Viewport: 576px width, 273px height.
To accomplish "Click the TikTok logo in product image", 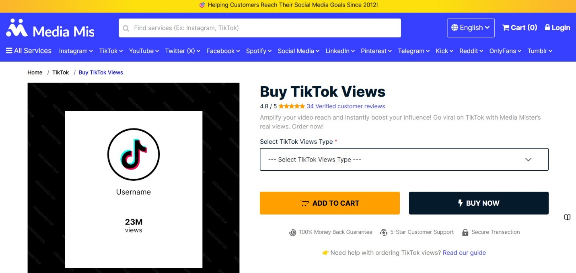I will click(134, 155).
